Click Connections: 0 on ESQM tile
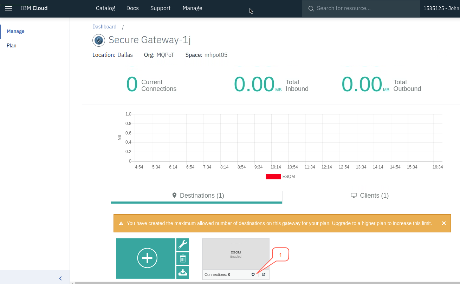460x284 pixels. tap(217, 275)
